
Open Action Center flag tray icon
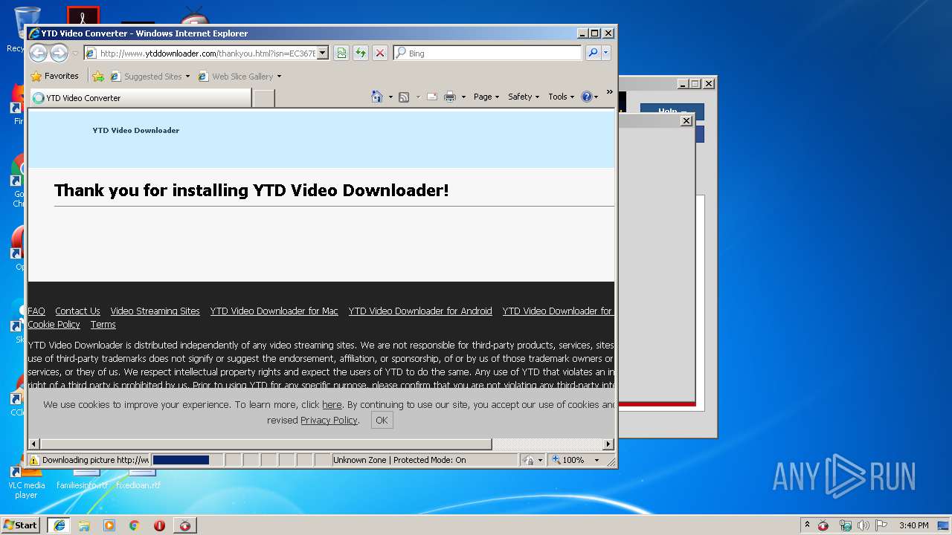[x=881, y=525]
